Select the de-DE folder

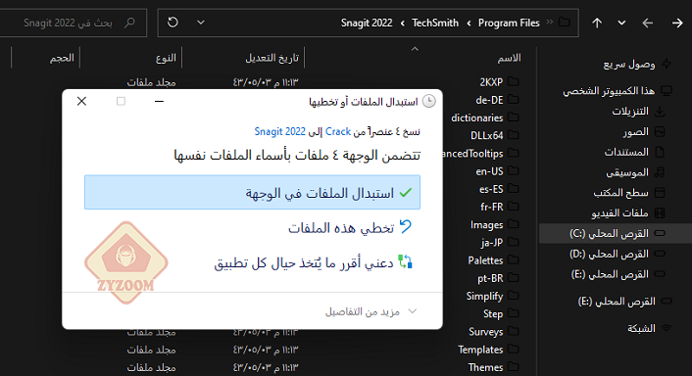point(489,100)
